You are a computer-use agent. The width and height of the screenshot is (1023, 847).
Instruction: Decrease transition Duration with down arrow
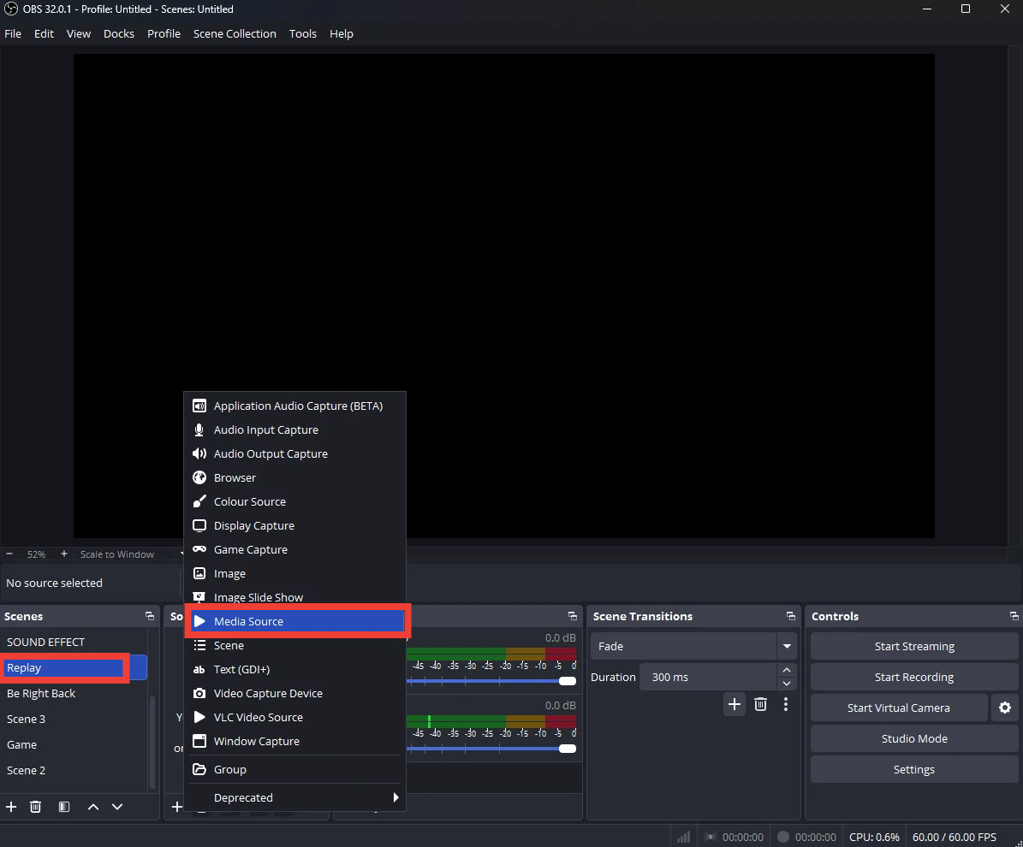(787, 684)
